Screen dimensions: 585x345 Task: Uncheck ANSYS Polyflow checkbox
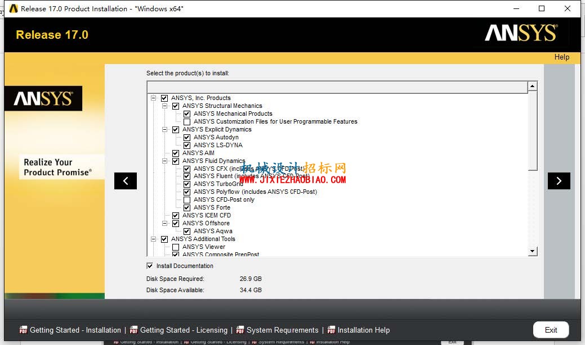tap(187, 192)
